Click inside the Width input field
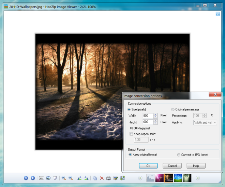This screenshot has height=187, width=225. click(x=148, y=116)
